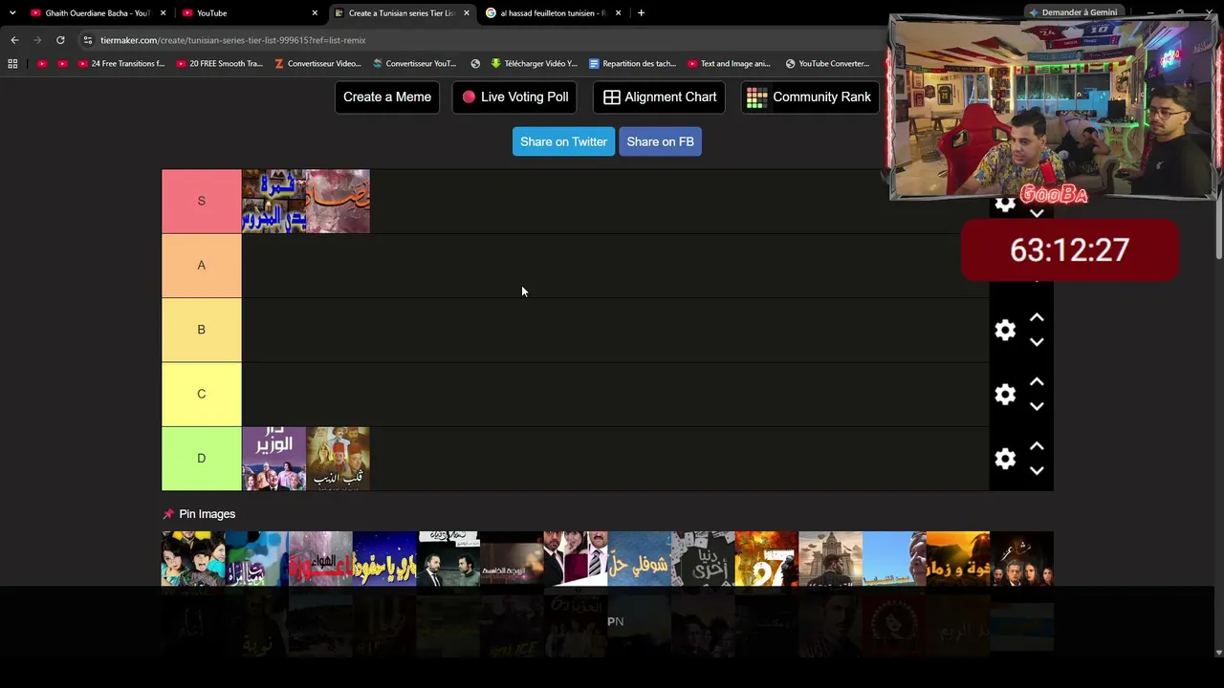Pick the dark الزوجة الخامسة thumbnail from image pool
The height and width of the screenshot is (688, 1224).
(512, 559)
